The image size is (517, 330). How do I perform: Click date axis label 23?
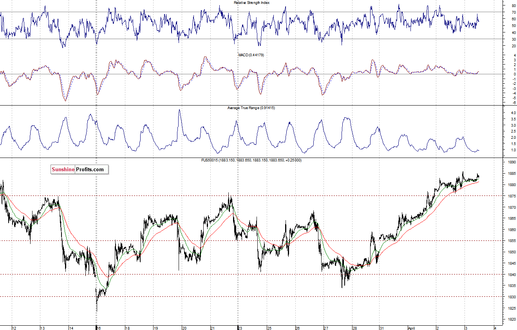[240, 328]
